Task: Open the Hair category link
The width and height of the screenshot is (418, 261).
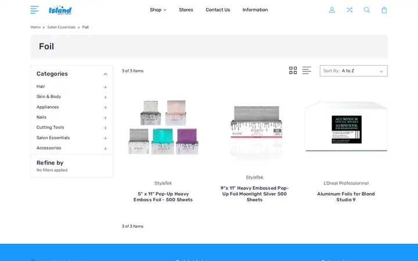Action: (x=41, y=86)
